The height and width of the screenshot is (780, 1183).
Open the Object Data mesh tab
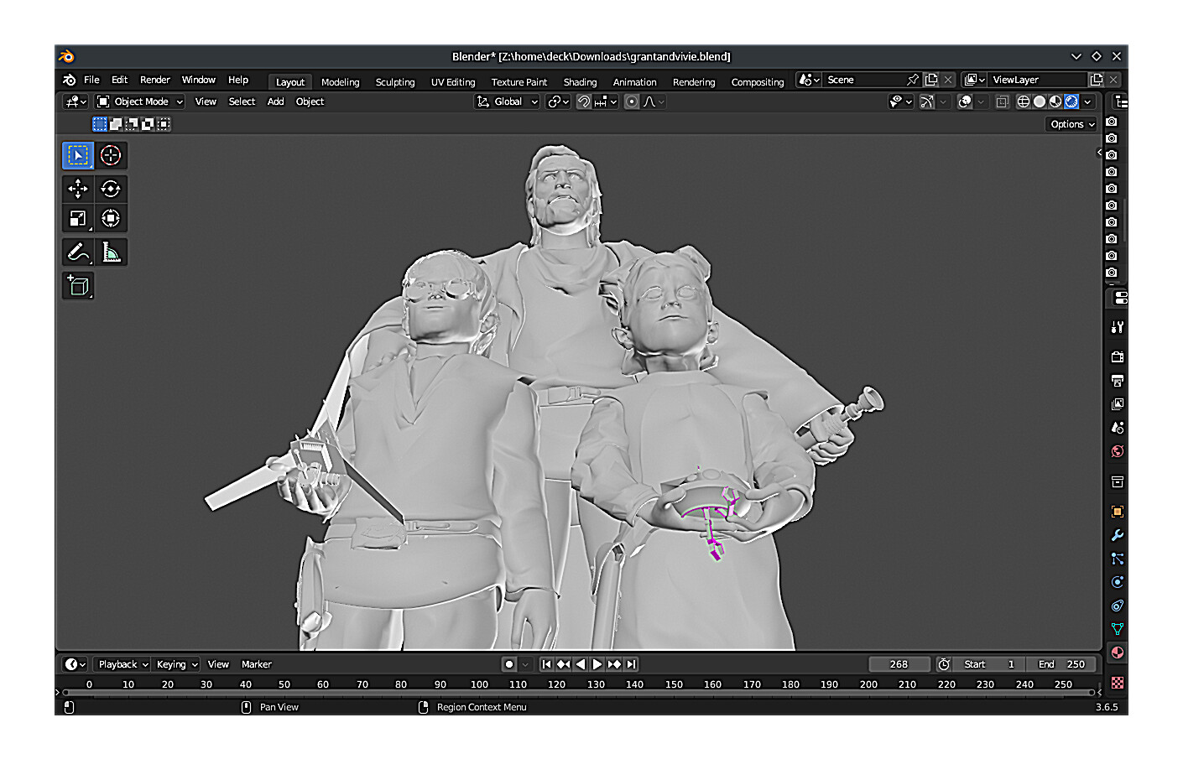(1118, 629)
